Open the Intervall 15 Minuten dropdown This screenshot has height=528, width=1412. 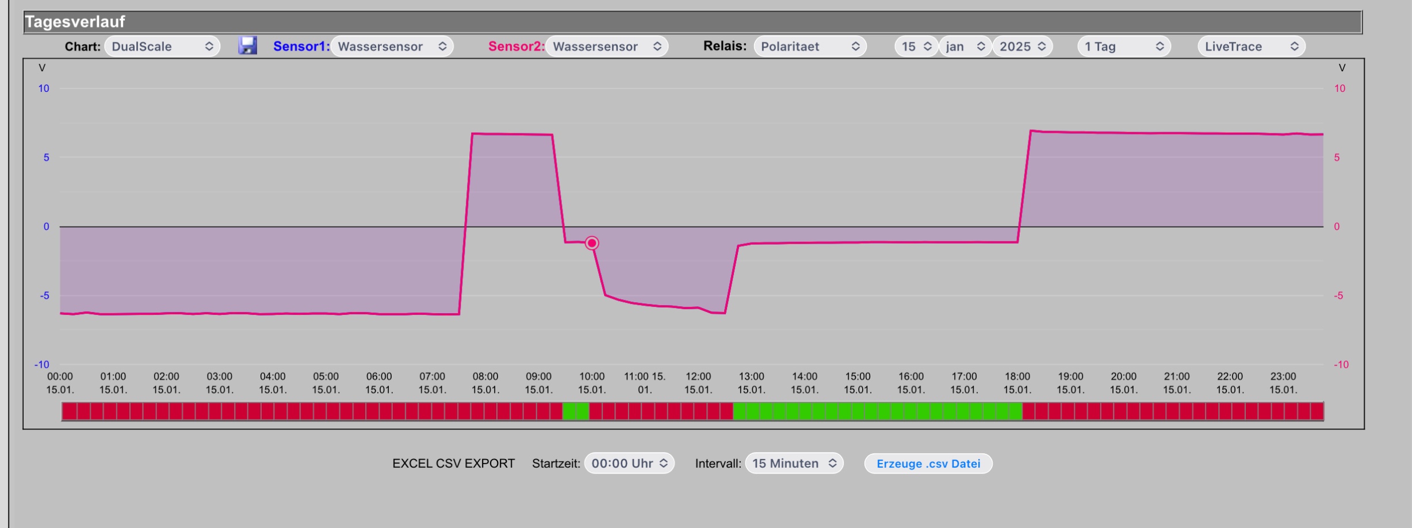[x=794, y=464]
